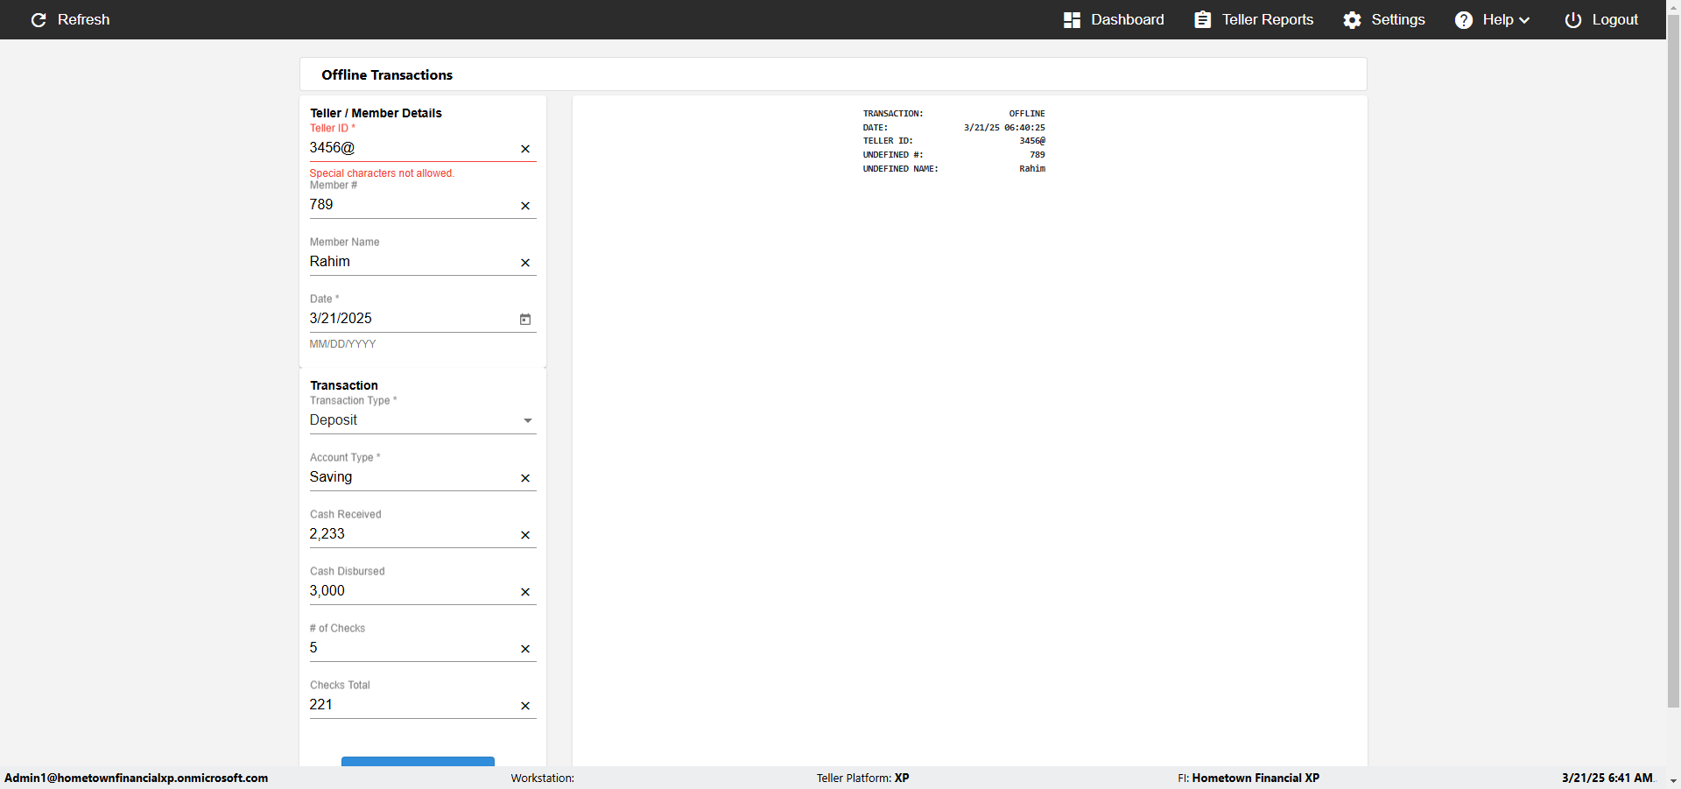
Task: Expand the Transaction Type dropdown
Action: tap(528, 420)
